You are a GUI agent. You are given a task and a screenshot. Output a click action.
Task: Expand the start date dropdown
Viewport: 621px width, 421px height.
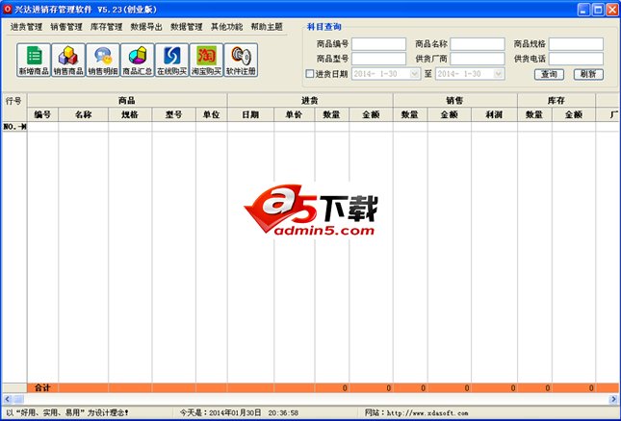point(414,73)
